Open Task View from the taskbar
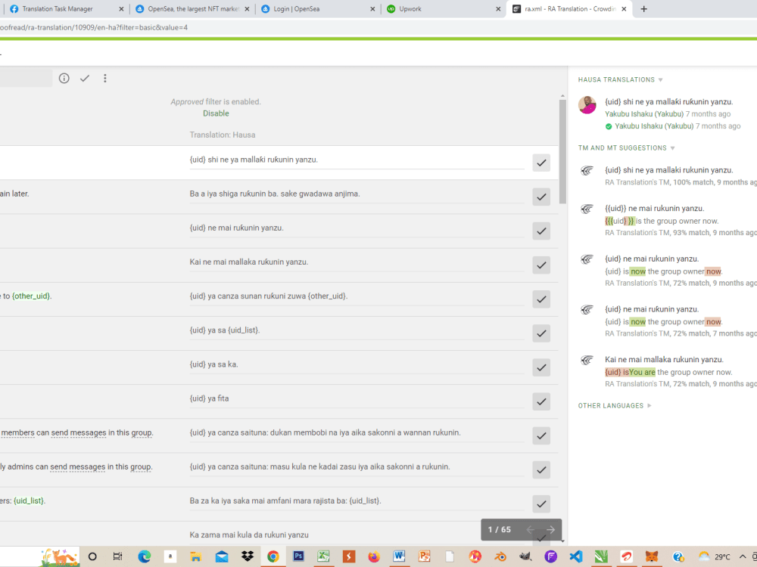Screen dimensions: 757x567 pyautogui.click(x=117, y=556)
